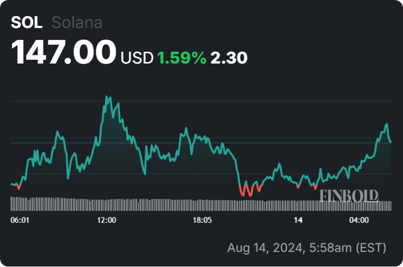Viewport: 403px width, 267px height.
Task: Click the red dip segment of the chart
Action: click(247, 191)
